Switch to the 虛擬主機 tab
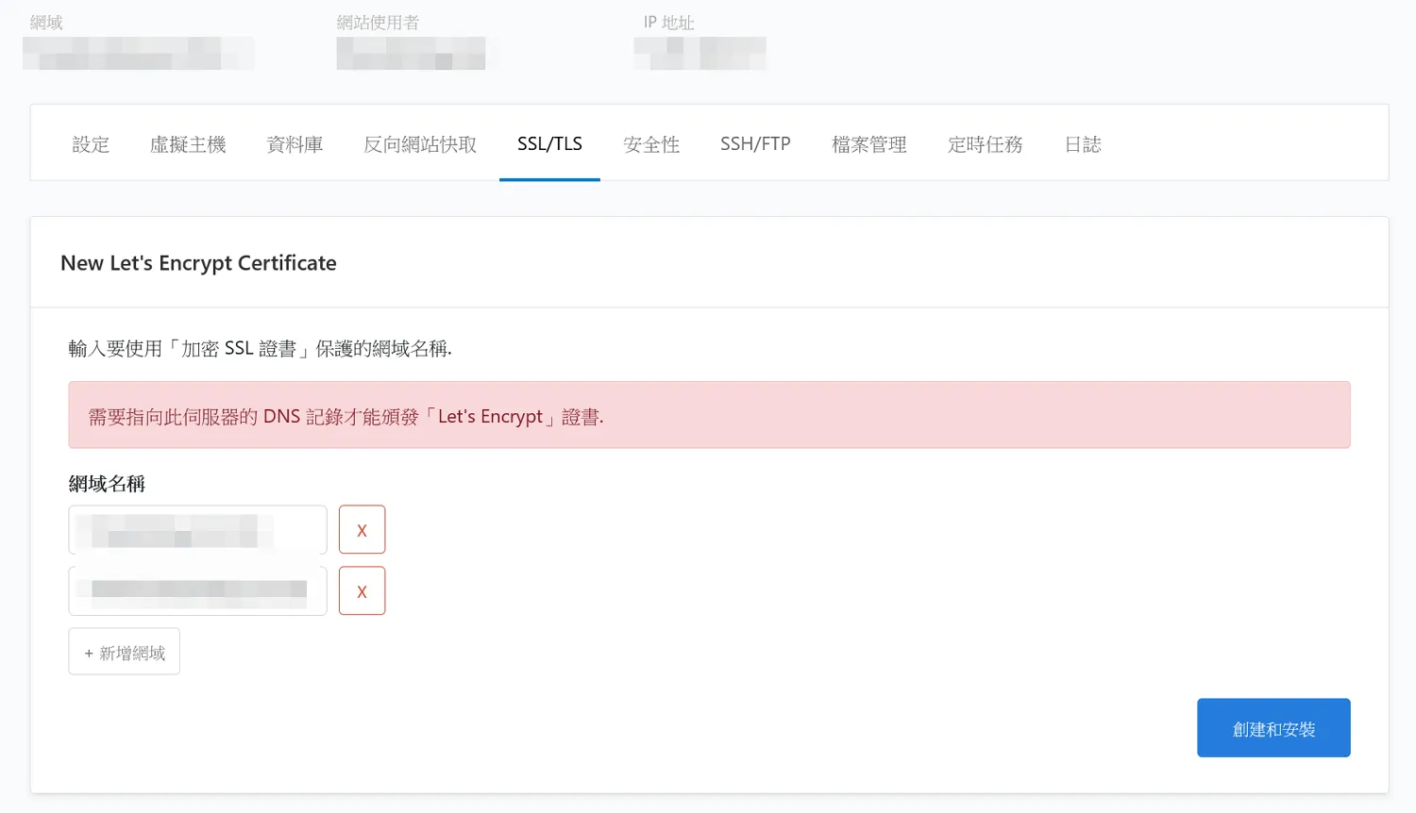 [188, 144]
